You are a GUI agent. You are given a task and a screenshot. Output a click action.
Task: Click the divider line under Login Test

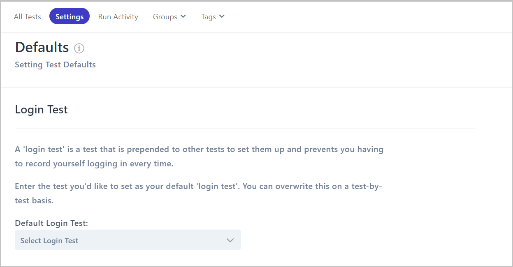(x=245, y=129)
